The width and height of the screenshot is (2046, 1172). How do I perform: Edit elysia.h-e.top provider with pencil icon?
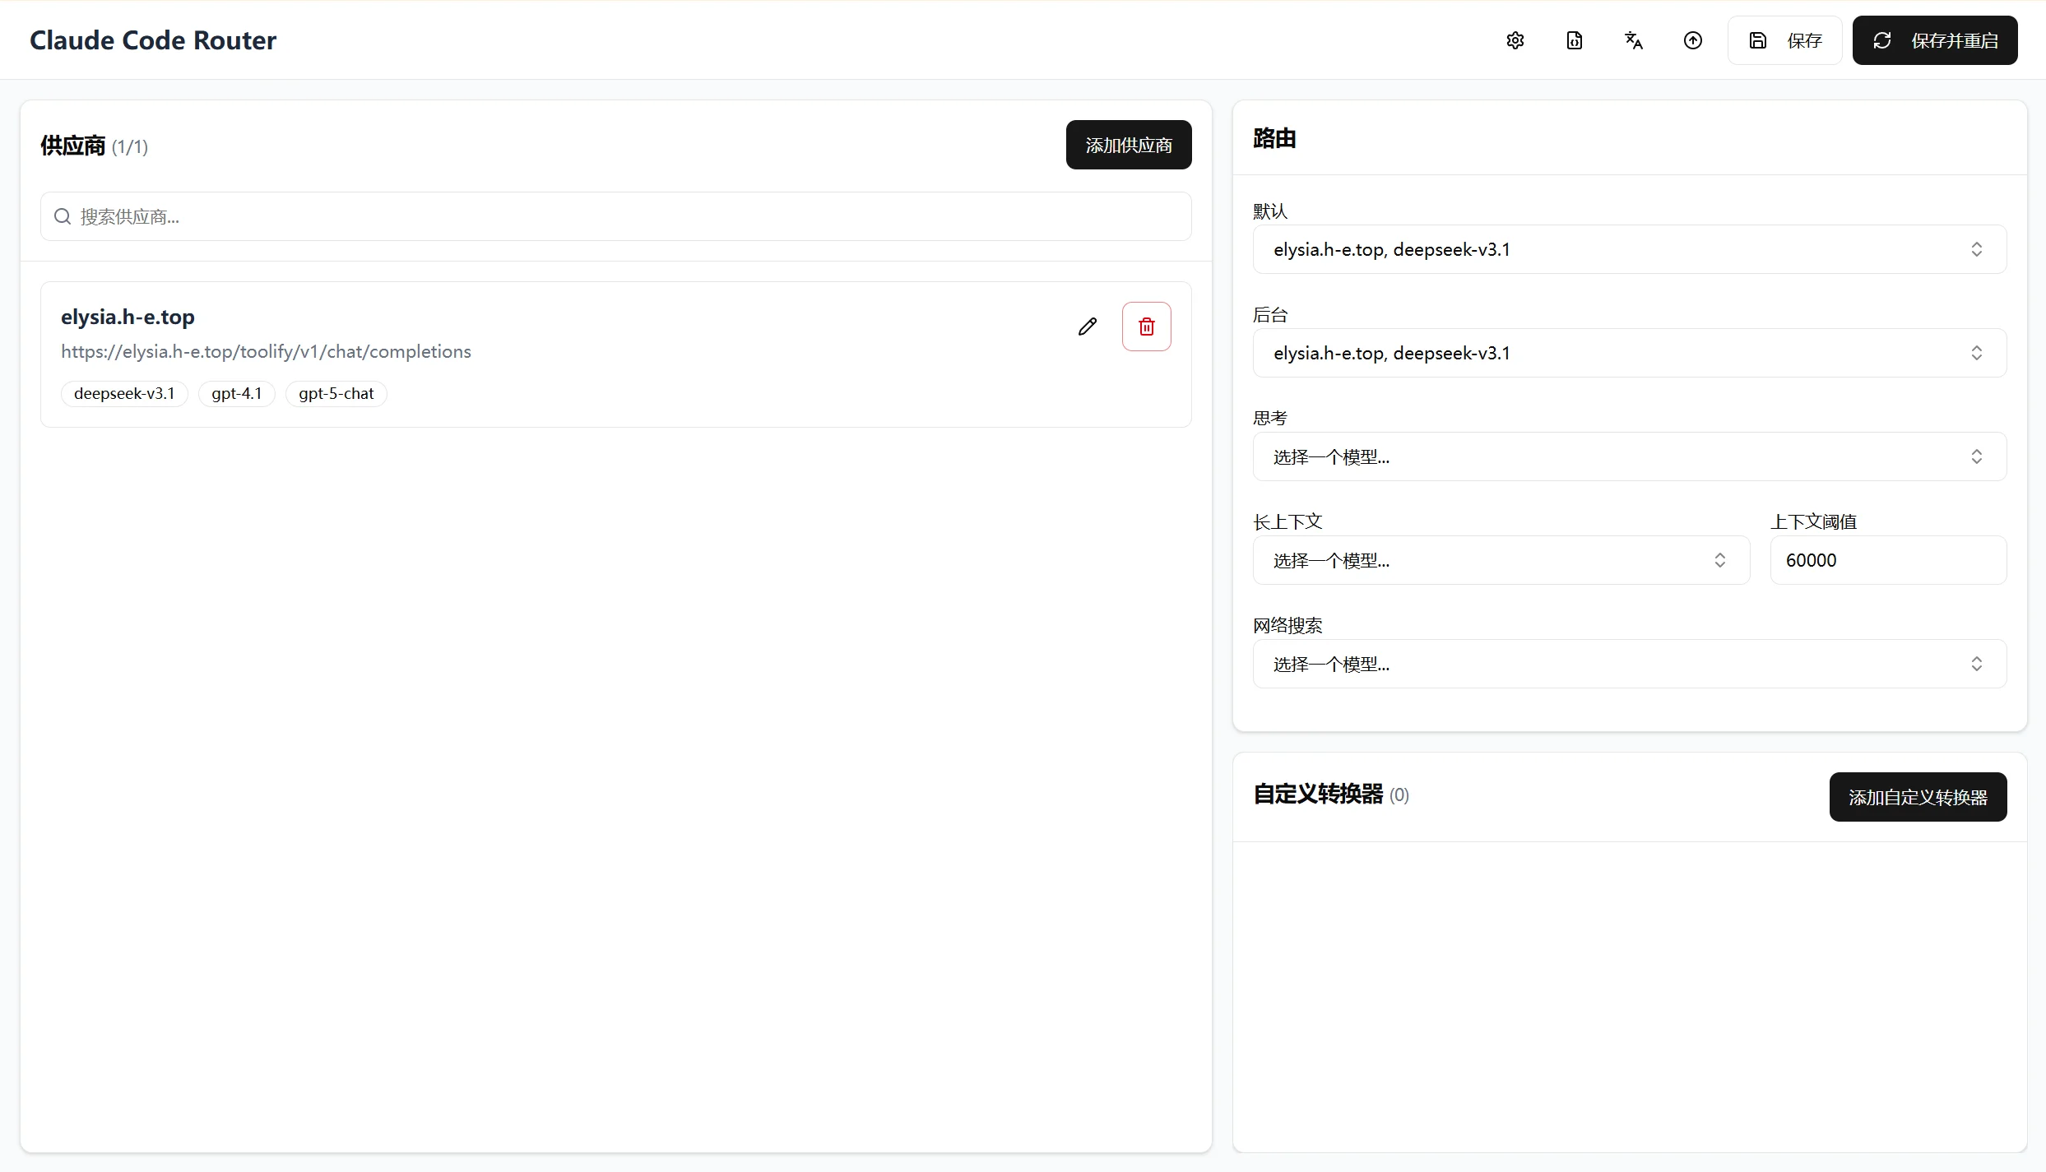[1087, 327]
